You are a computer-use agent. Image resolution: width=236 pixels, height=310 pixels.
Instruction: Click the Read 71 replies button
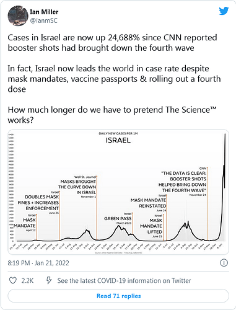(x=118, y=296)
